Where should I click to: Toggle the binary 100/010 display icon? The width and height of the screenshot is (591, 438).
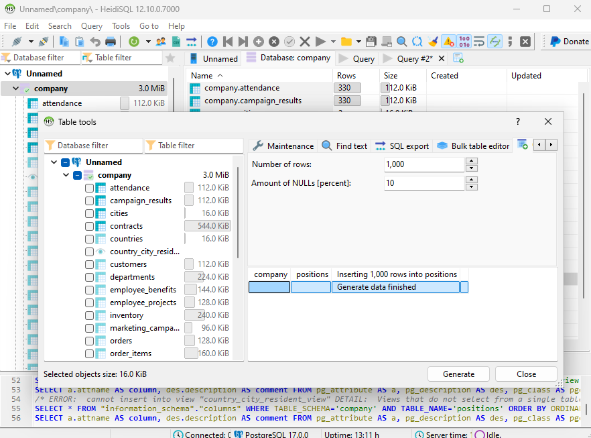pos(464,42)
